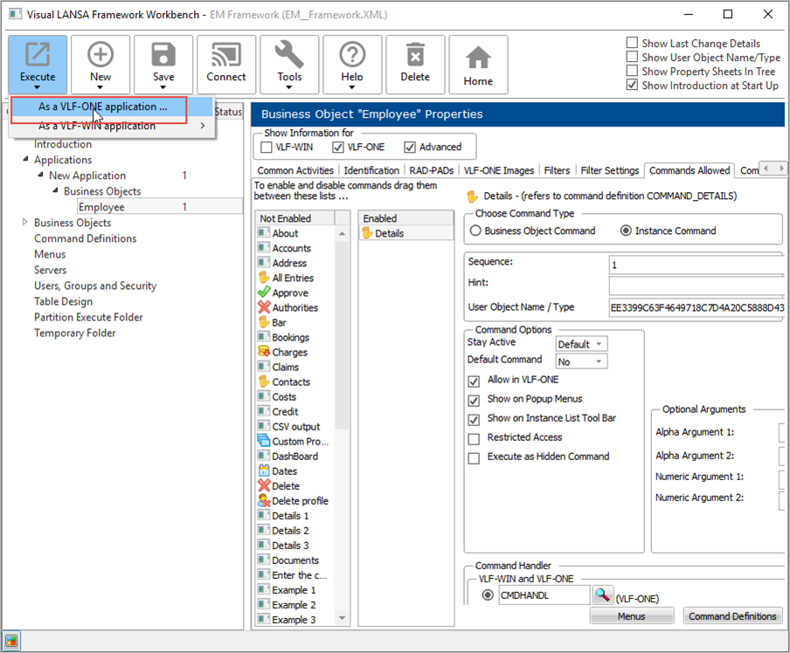Expand the Business Objects tree node
The height and width of the screenshot is (653, 790).
click(24, 223)
